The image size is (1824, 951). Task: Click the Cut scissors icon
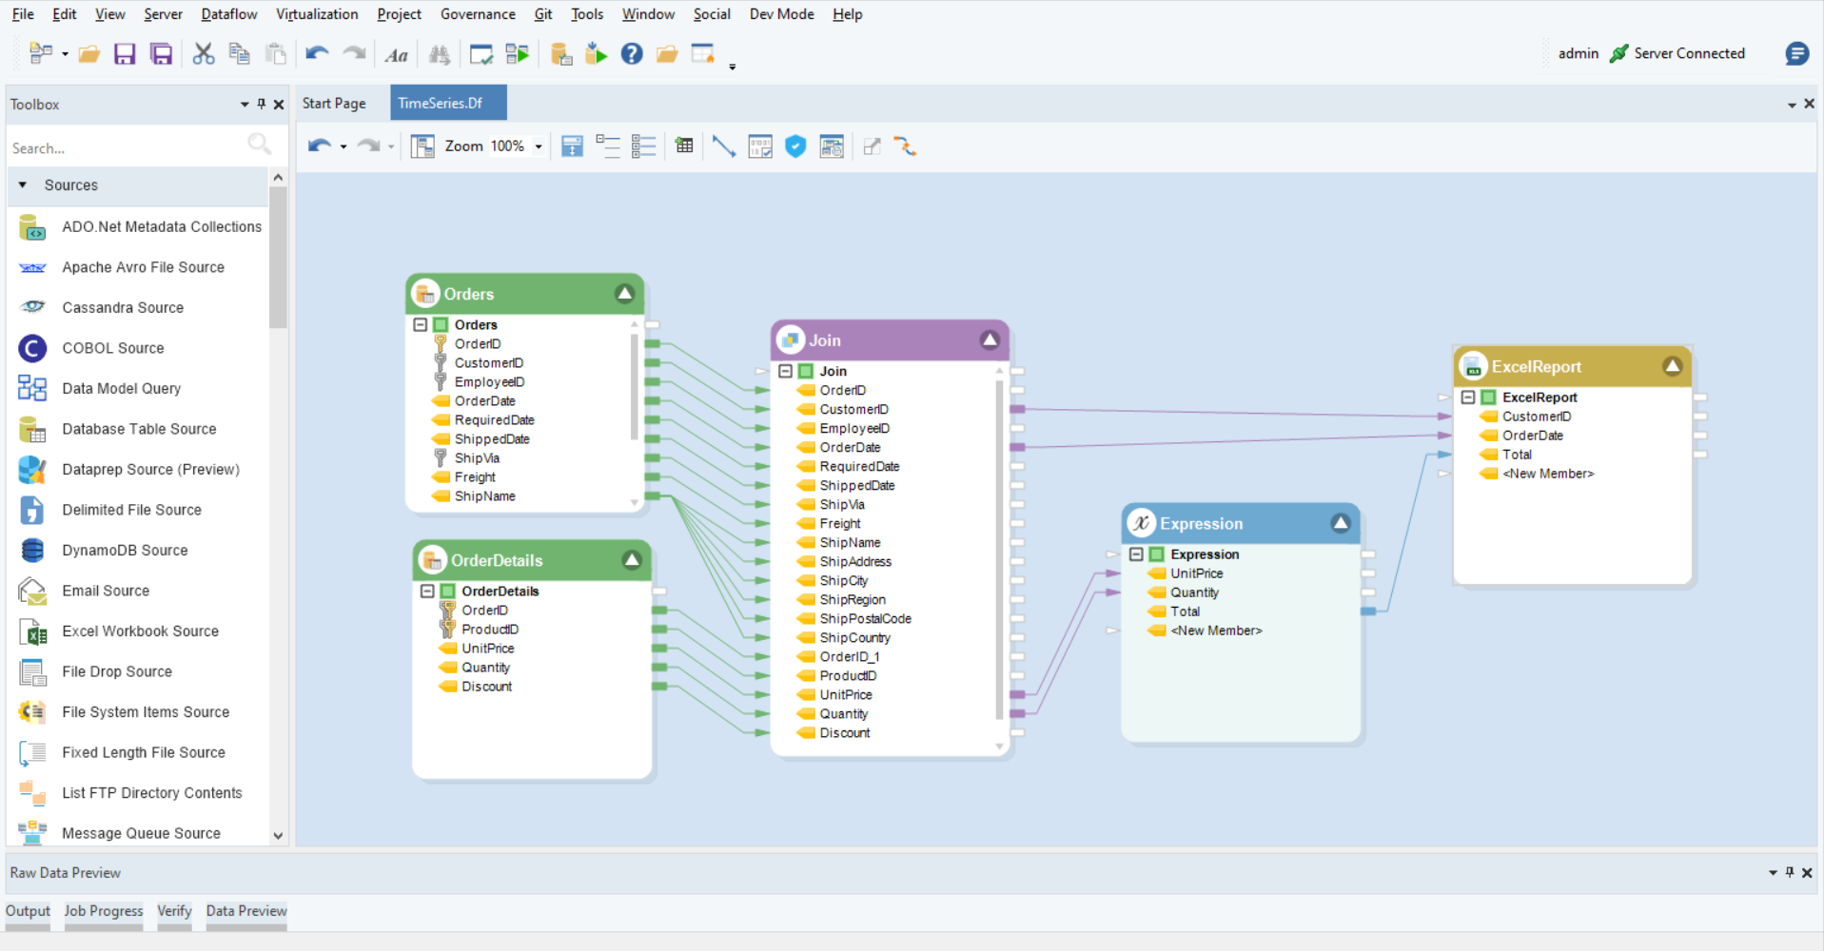click(203, 54)
